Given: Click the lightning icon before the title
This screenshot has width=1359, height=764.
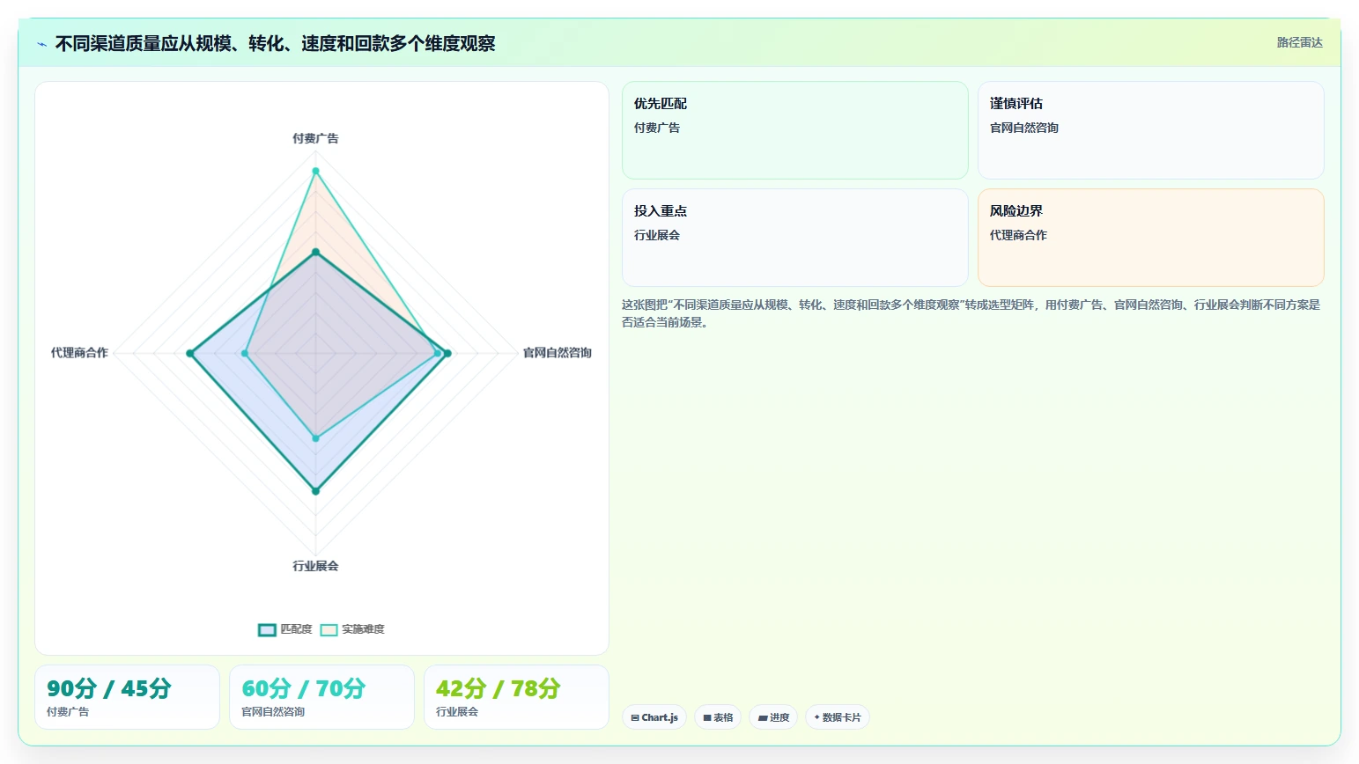Looking at the screenshot, I should (41, 44).
